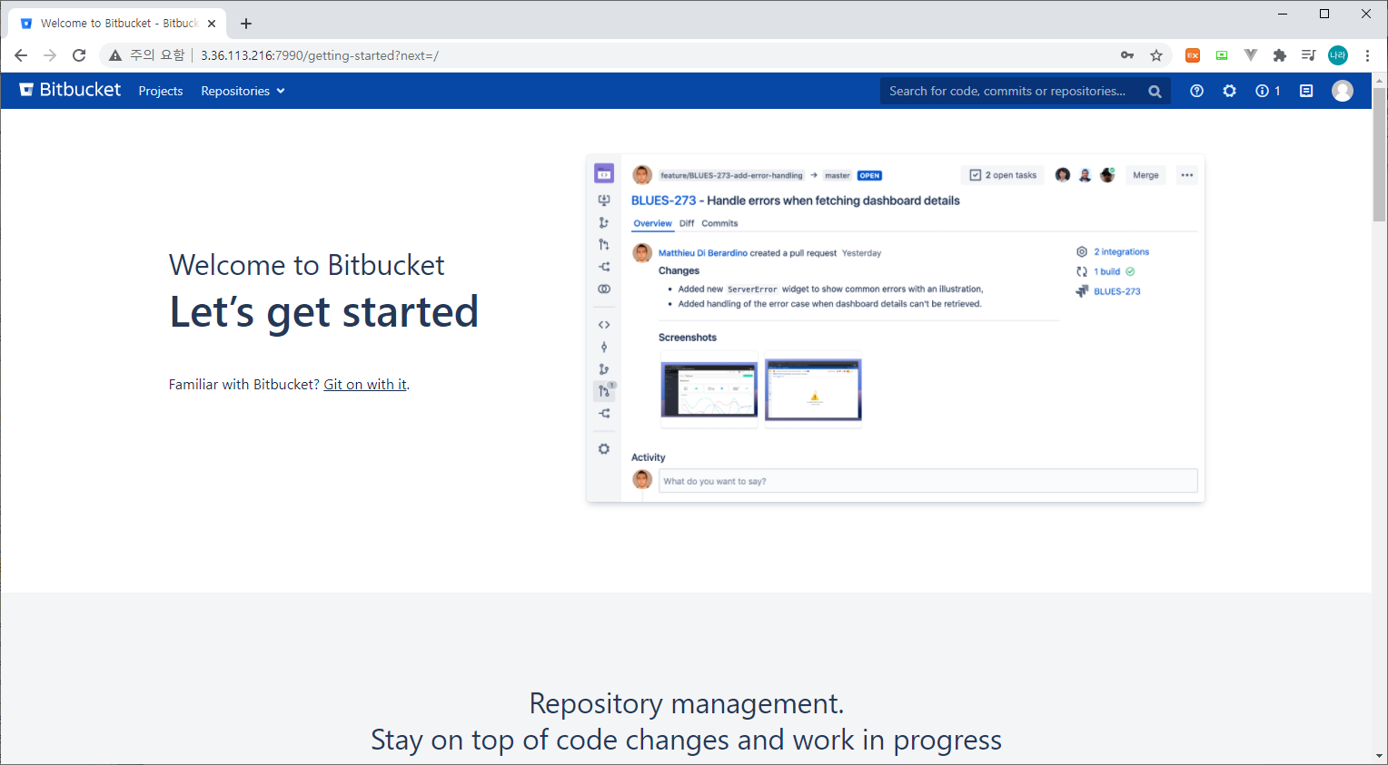Open Bitbucket administration settings gear
This screenshot has height=765, width=1388.
click(1229, 91)
